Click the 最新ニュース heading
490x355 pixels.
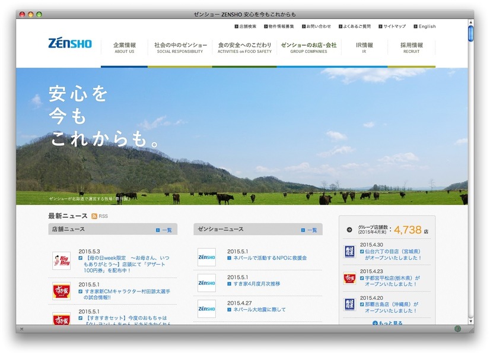coord(68,216)
